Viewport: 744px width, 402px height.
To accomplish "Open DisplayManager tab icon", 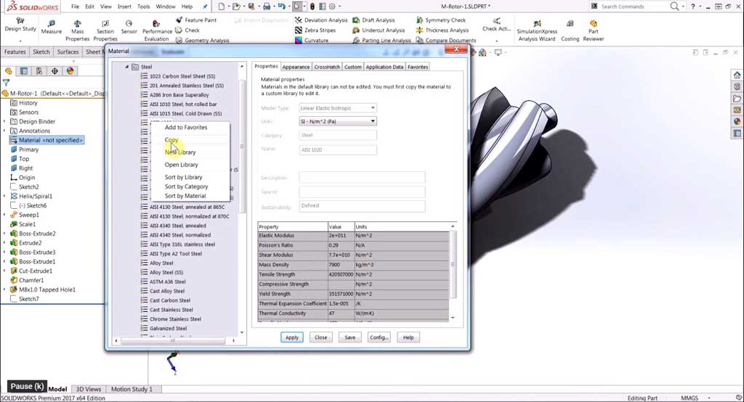I will tap(70, 71).
